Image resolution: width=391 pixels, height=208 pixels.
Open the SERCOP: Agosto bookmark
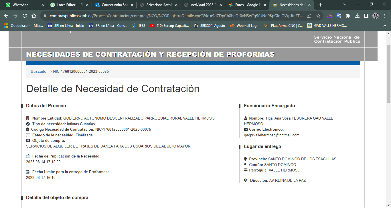(210, 26)
